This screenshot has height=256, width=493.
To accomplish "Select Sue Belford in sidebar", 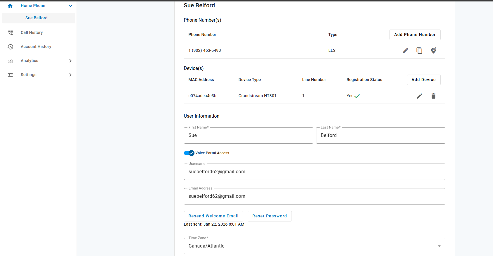I will coord(39,18).
